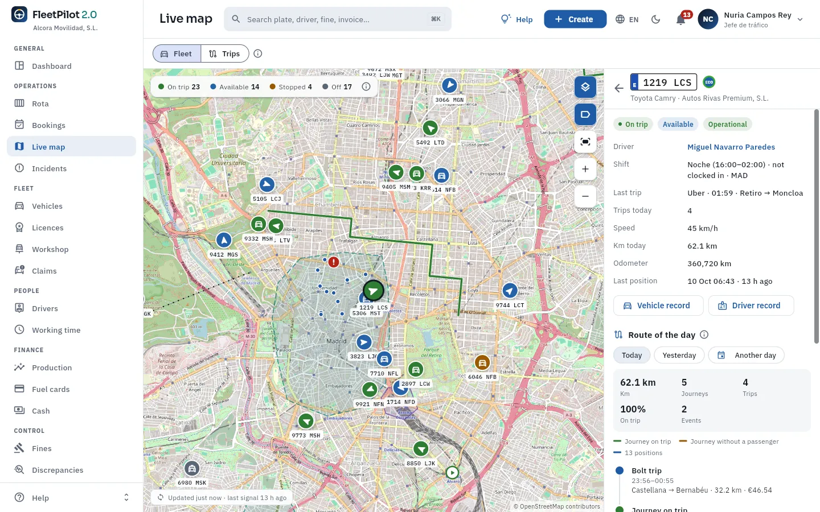
Task: Click vehicle marker 3066 MGN
Action: point(450,85)
